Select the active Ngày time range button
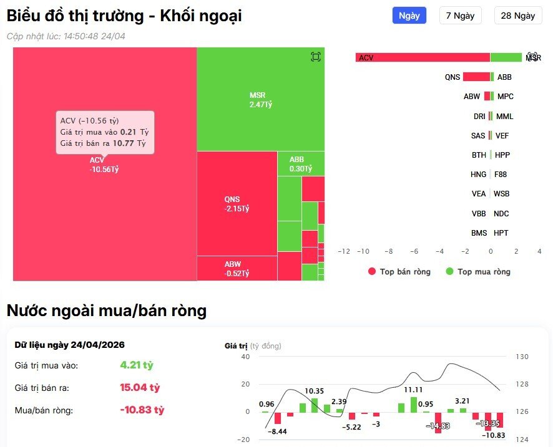The height and width of the screenshot is (447, 553). [409, 16]
